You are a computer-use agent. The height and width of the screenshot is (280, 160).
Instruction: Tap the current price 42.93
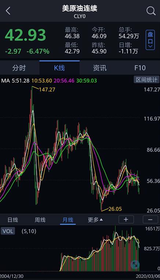click(x=26, y=35)
